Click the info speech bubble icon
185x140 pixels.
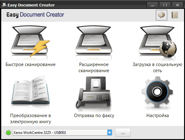161,15
